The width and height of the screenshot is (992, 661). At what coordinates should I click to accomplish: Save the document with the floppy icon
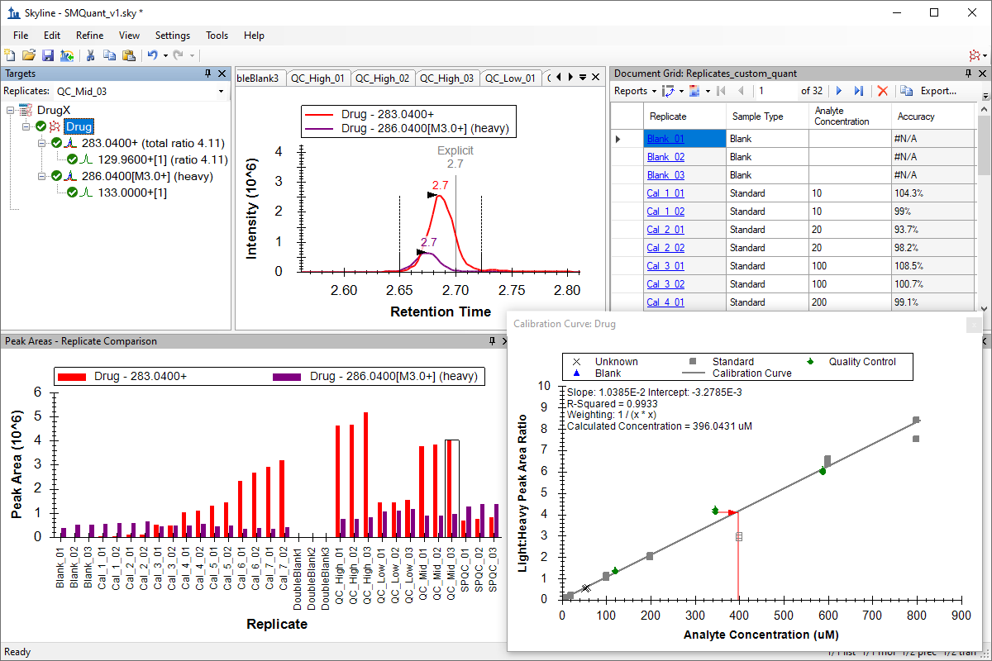point(47,55)
